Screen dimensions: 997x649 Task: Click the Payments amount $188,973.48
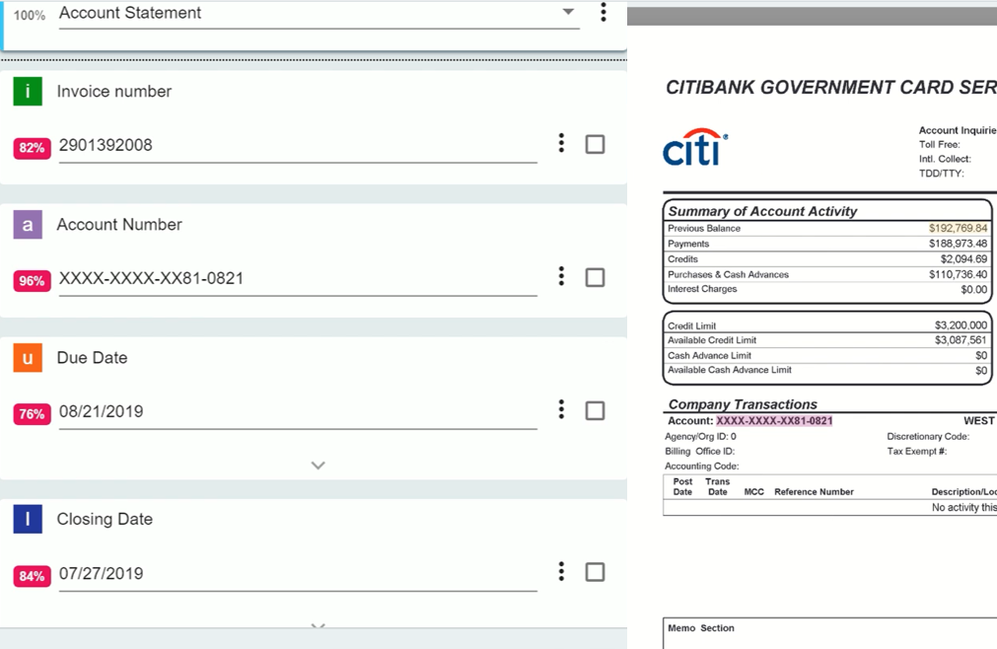point(958,244)
